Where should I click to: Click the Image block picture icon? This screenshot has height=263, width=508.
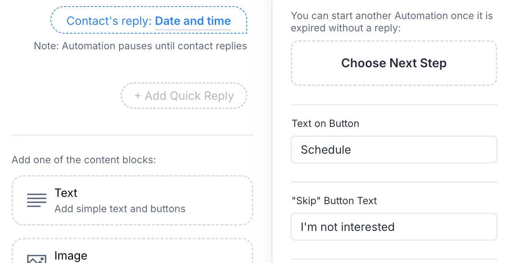tap(37, 258)
